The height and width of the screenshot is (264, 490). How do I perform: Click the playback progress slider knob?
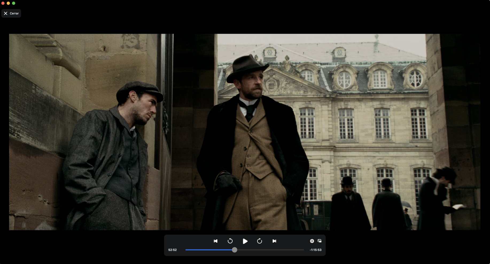pyautogui.click(x=235, y=250)
